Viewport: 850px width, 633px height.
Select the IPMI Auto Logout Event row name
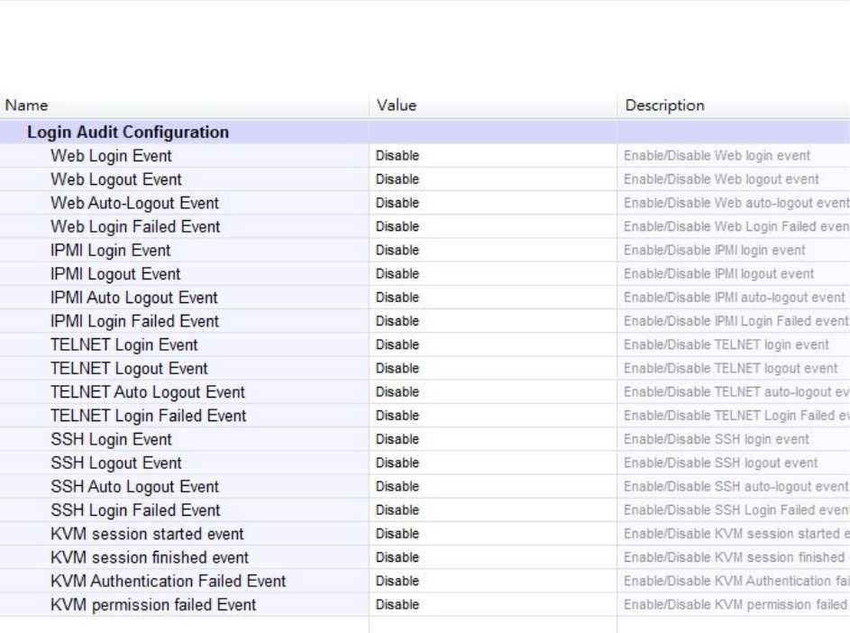(134, 298)
